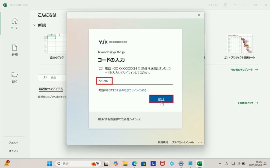Click サインイン in the Excel title bar
The width and height of the screenshot is (270, 168).
pos(213,5)
